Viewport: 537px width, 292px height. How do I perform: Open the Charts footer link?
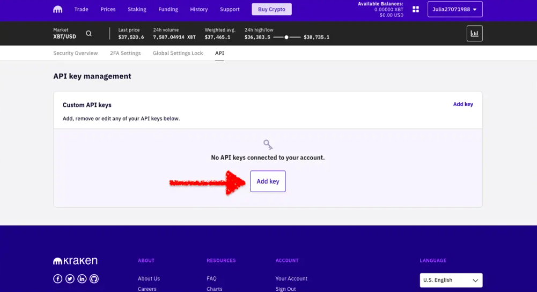pyautogui.click(x=215, y=289)
